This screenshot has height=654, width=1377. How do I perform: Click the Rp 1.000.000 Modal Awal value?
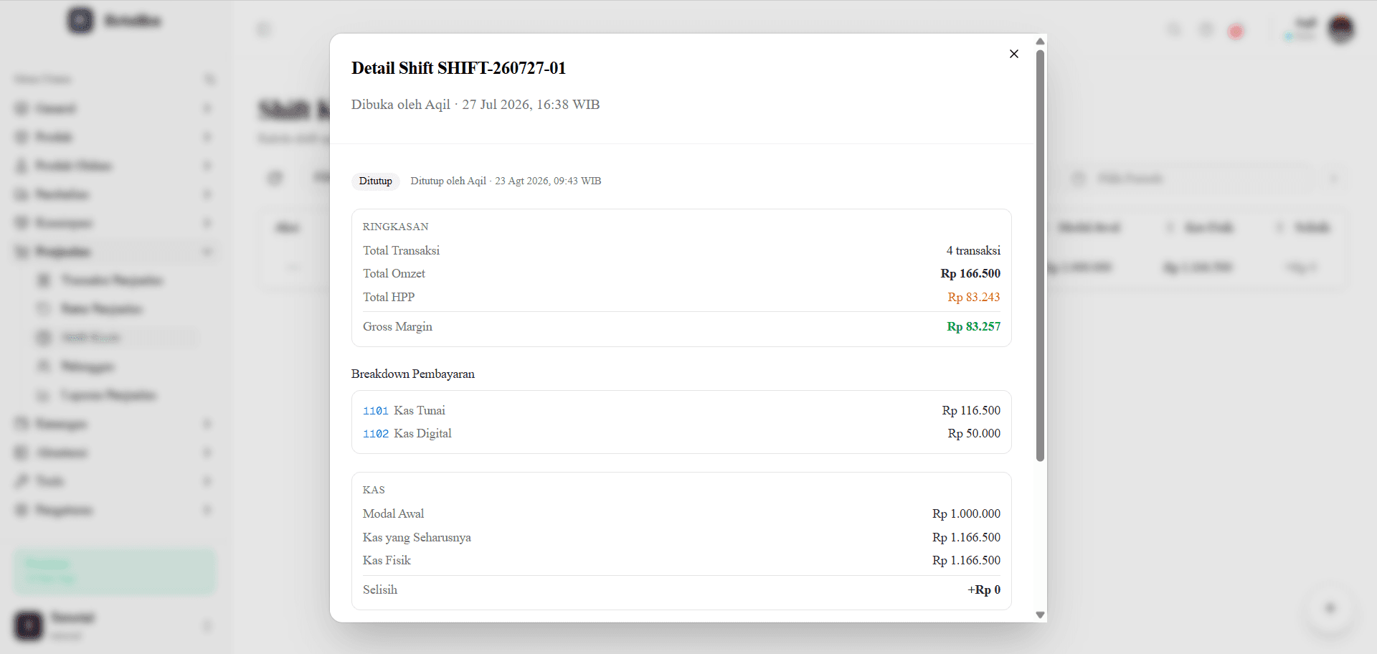966,513
